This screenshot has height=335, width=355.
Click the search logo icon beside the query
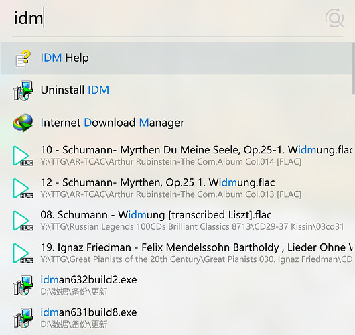pos(334,18)
